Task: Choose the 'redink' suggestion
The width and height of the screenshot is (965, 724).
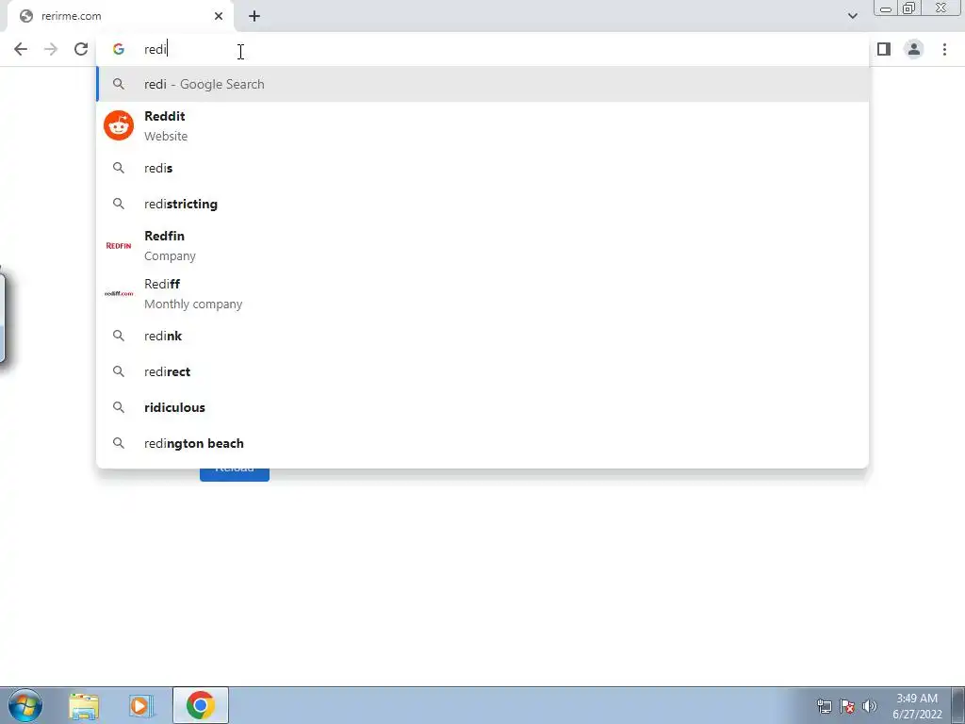Action: click(482, 337)
